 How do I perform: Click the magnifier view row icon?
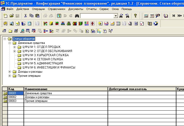(x=22, y=31)
